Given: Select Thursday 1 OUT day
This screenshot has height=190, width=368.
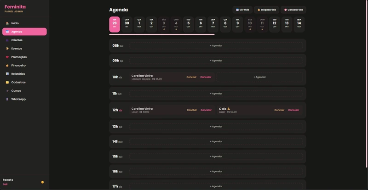Looking at the screenshot, I should 139,24.
